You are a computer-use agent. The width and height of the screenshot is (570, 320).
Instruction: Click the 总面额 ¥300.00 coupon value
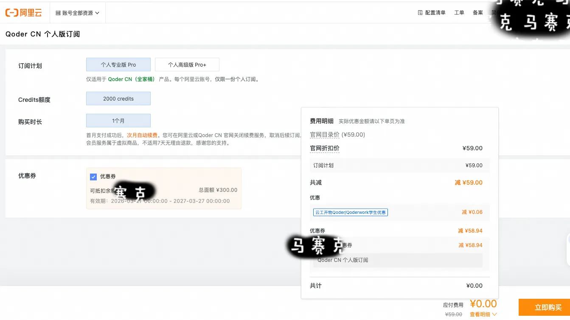pyautogui.click(x=218, y=190)
